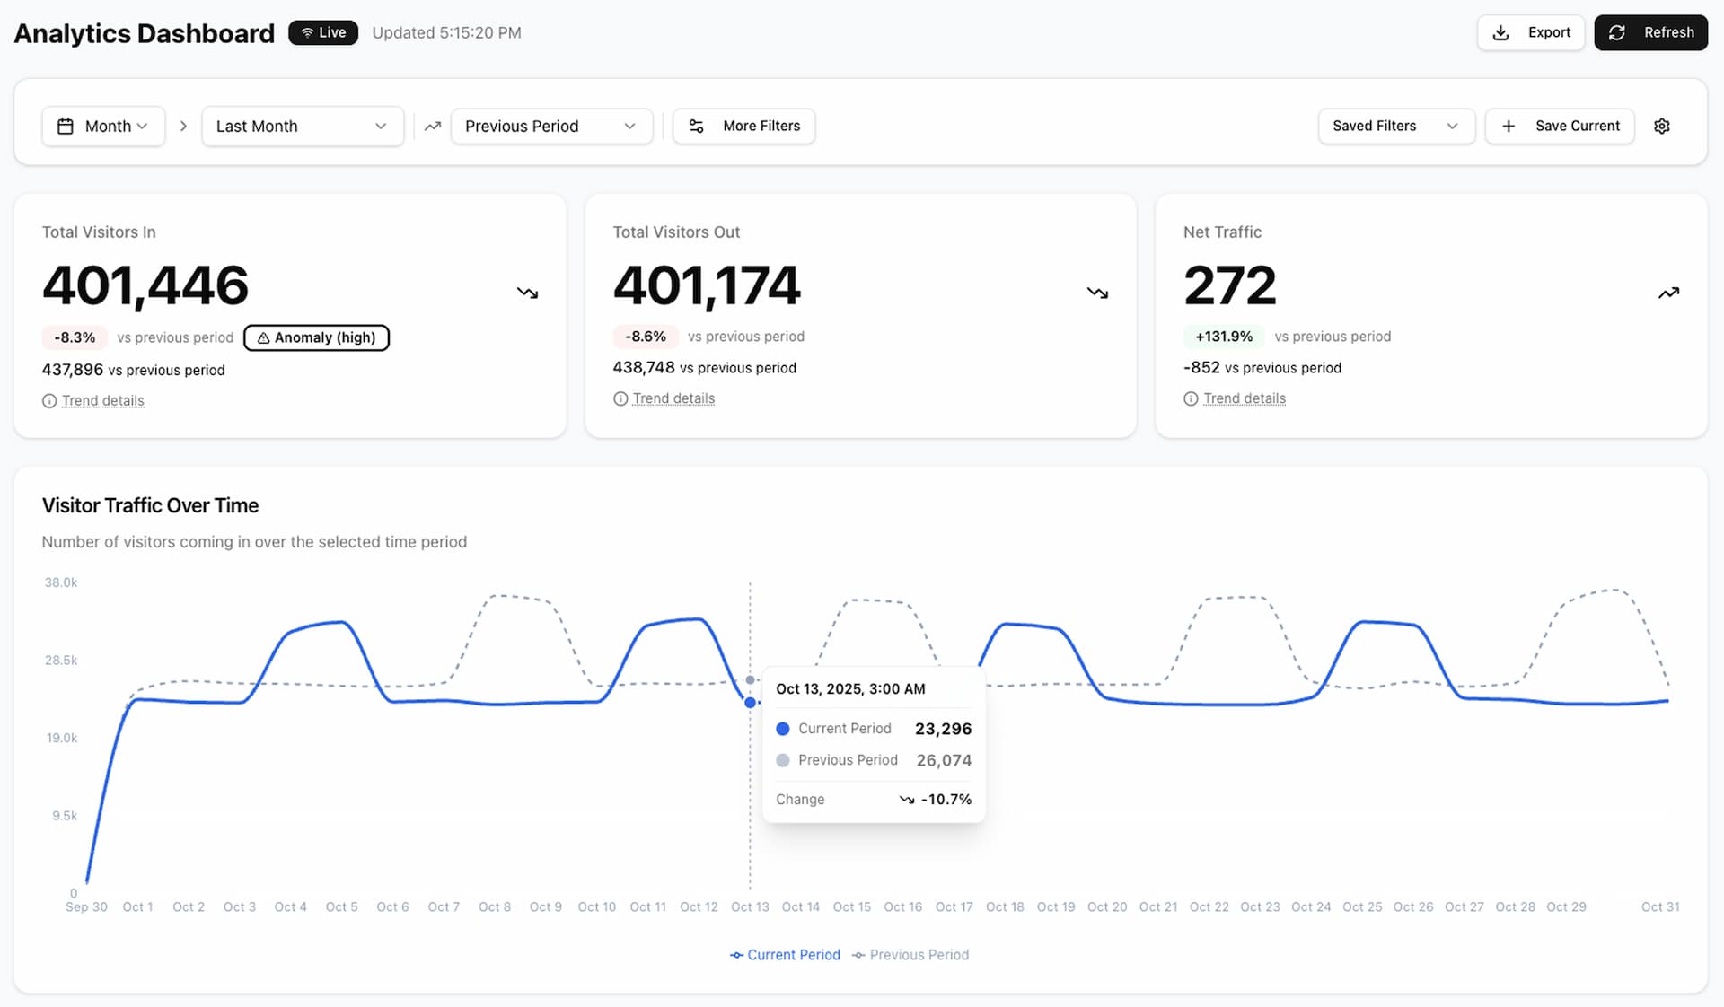Click the downward trend icon on Total Visitors Out
Image resolution: width=1724 pixels, height=1007 pixels.
pyautogui.click(x=1098, y=293)
